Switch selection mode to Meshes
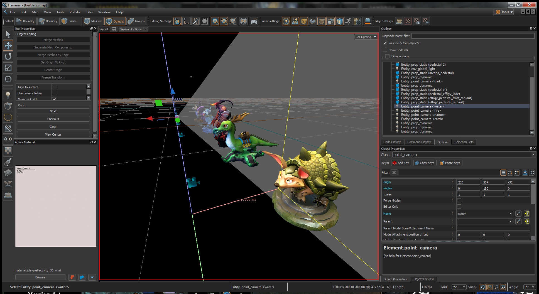539x294 pixels. click(x=93, y=21)
